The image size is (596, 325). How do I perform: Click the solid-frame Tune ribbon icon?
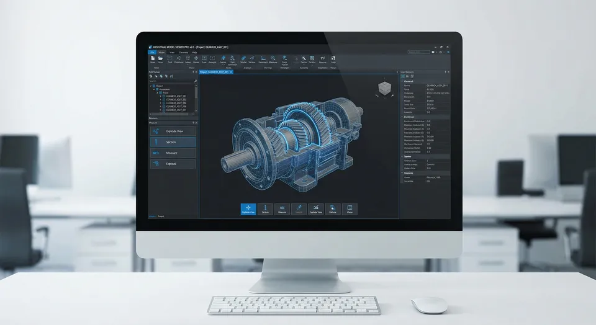204,58
